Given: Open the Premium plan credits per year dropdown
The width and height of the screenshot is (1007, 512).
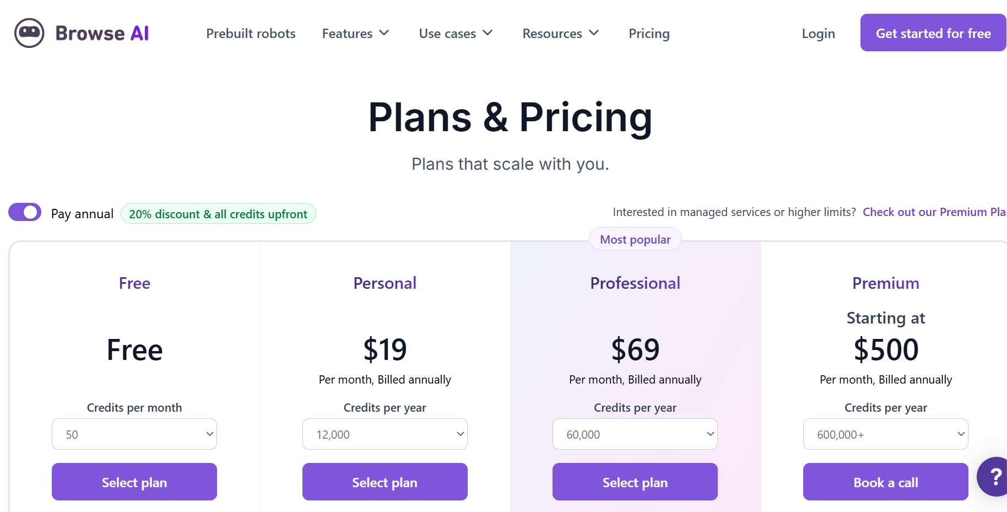Looking at the screenshot, I should [x=885, y=434].
